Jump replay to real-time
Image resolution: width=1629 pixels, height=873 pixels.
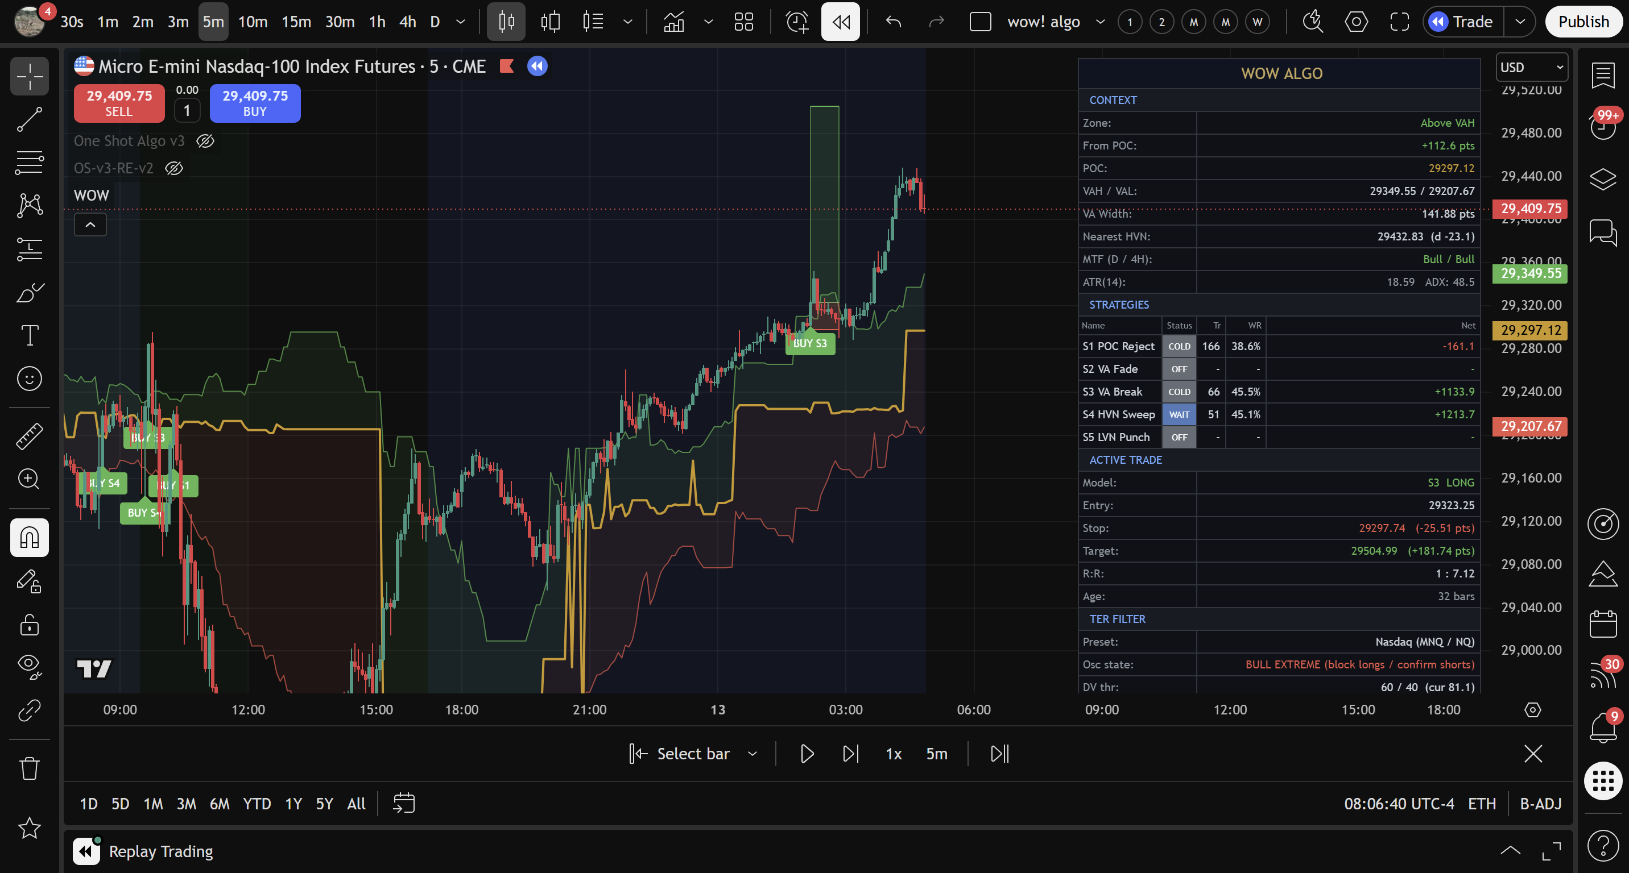click(1000, 754)
